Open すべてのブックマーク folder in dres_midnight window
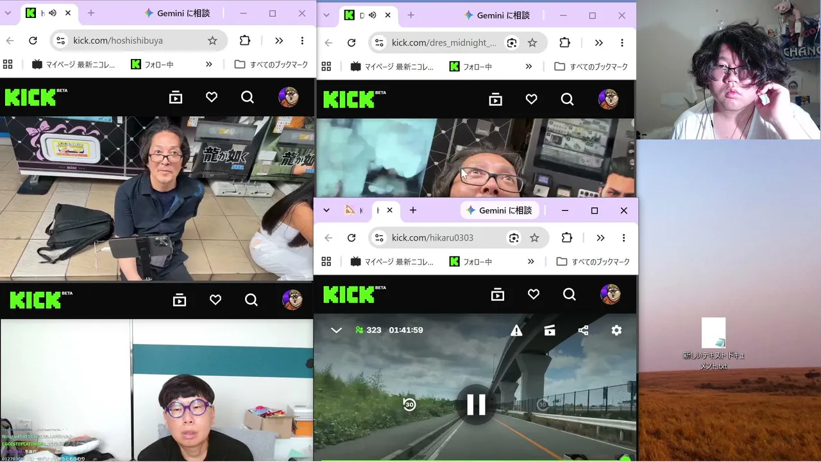 pyautogui.click(x=591, y=67)
